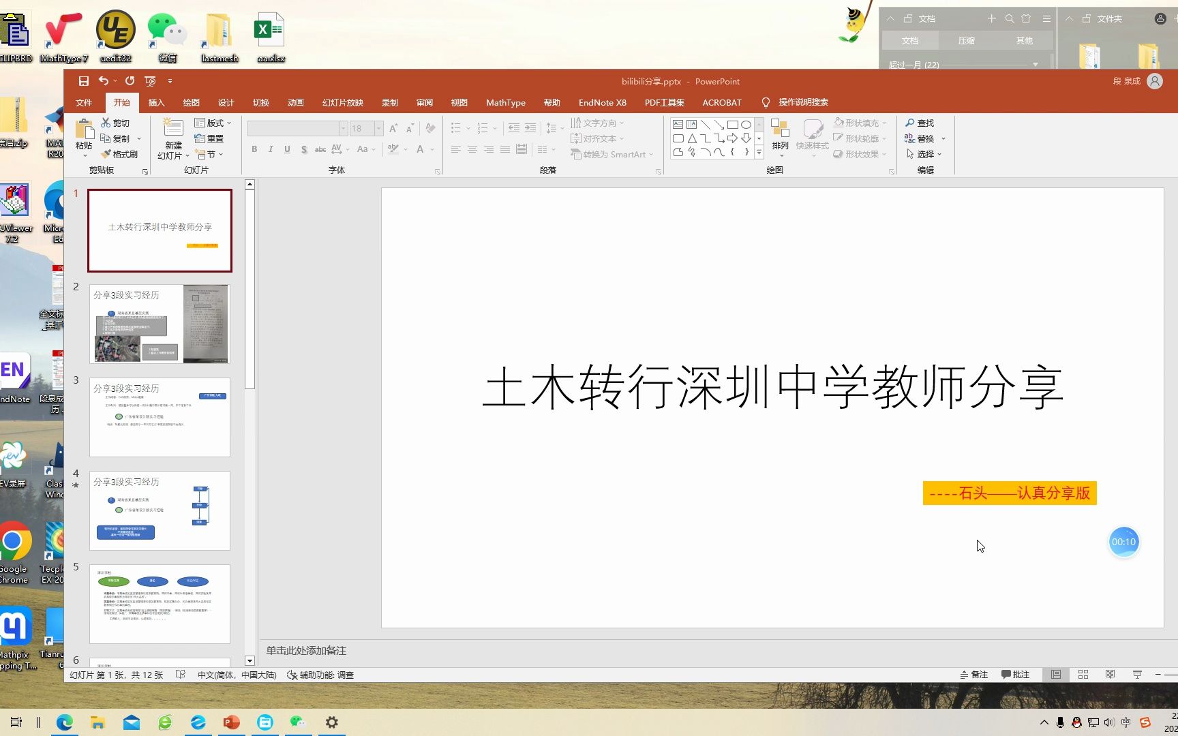Image resolution: width=1178 pixels, height=736 pixels.
Task: Open the MathType ribbon tab
Action: (x=506, y=102)
